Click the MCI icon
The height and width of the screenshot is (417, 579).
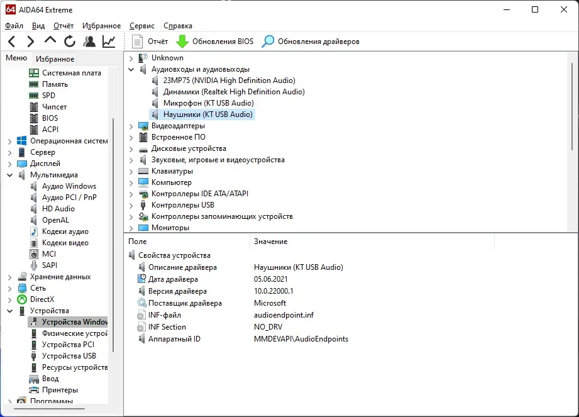click(x=33, y=254)
